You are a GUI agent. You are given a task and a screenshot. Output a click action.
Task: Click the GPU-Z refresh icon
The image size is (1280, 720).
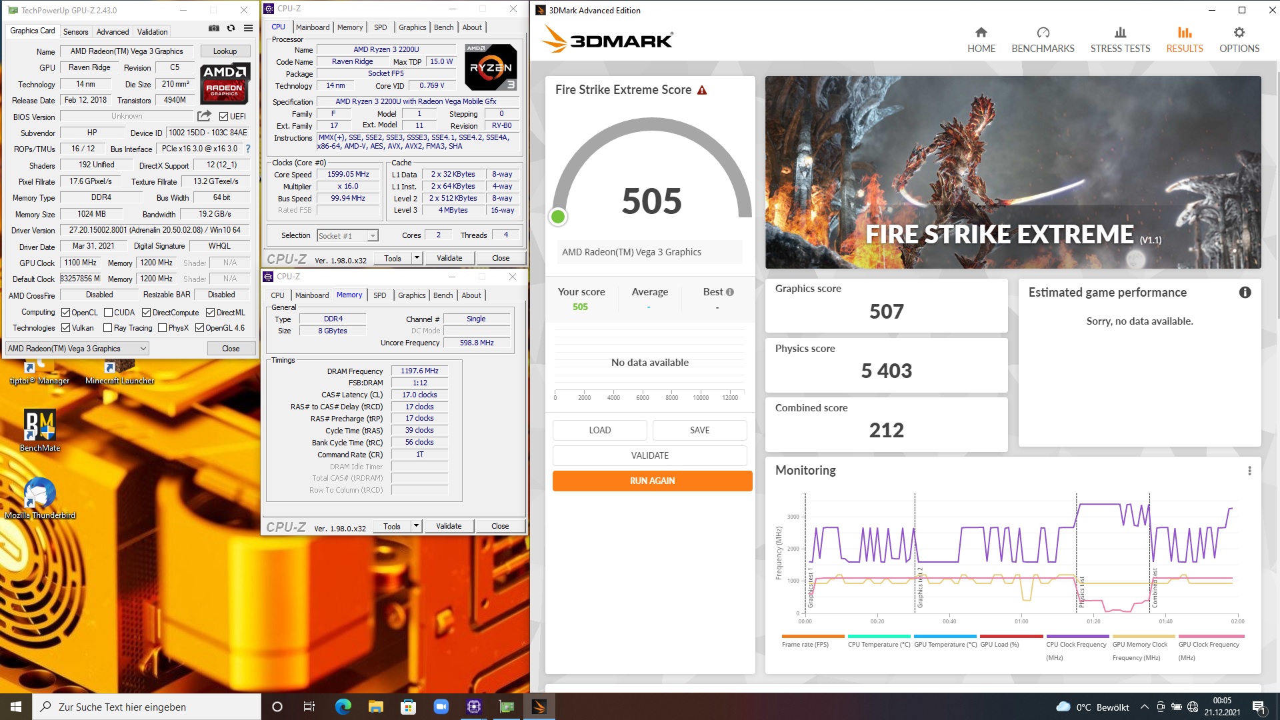tap(231, 28)
